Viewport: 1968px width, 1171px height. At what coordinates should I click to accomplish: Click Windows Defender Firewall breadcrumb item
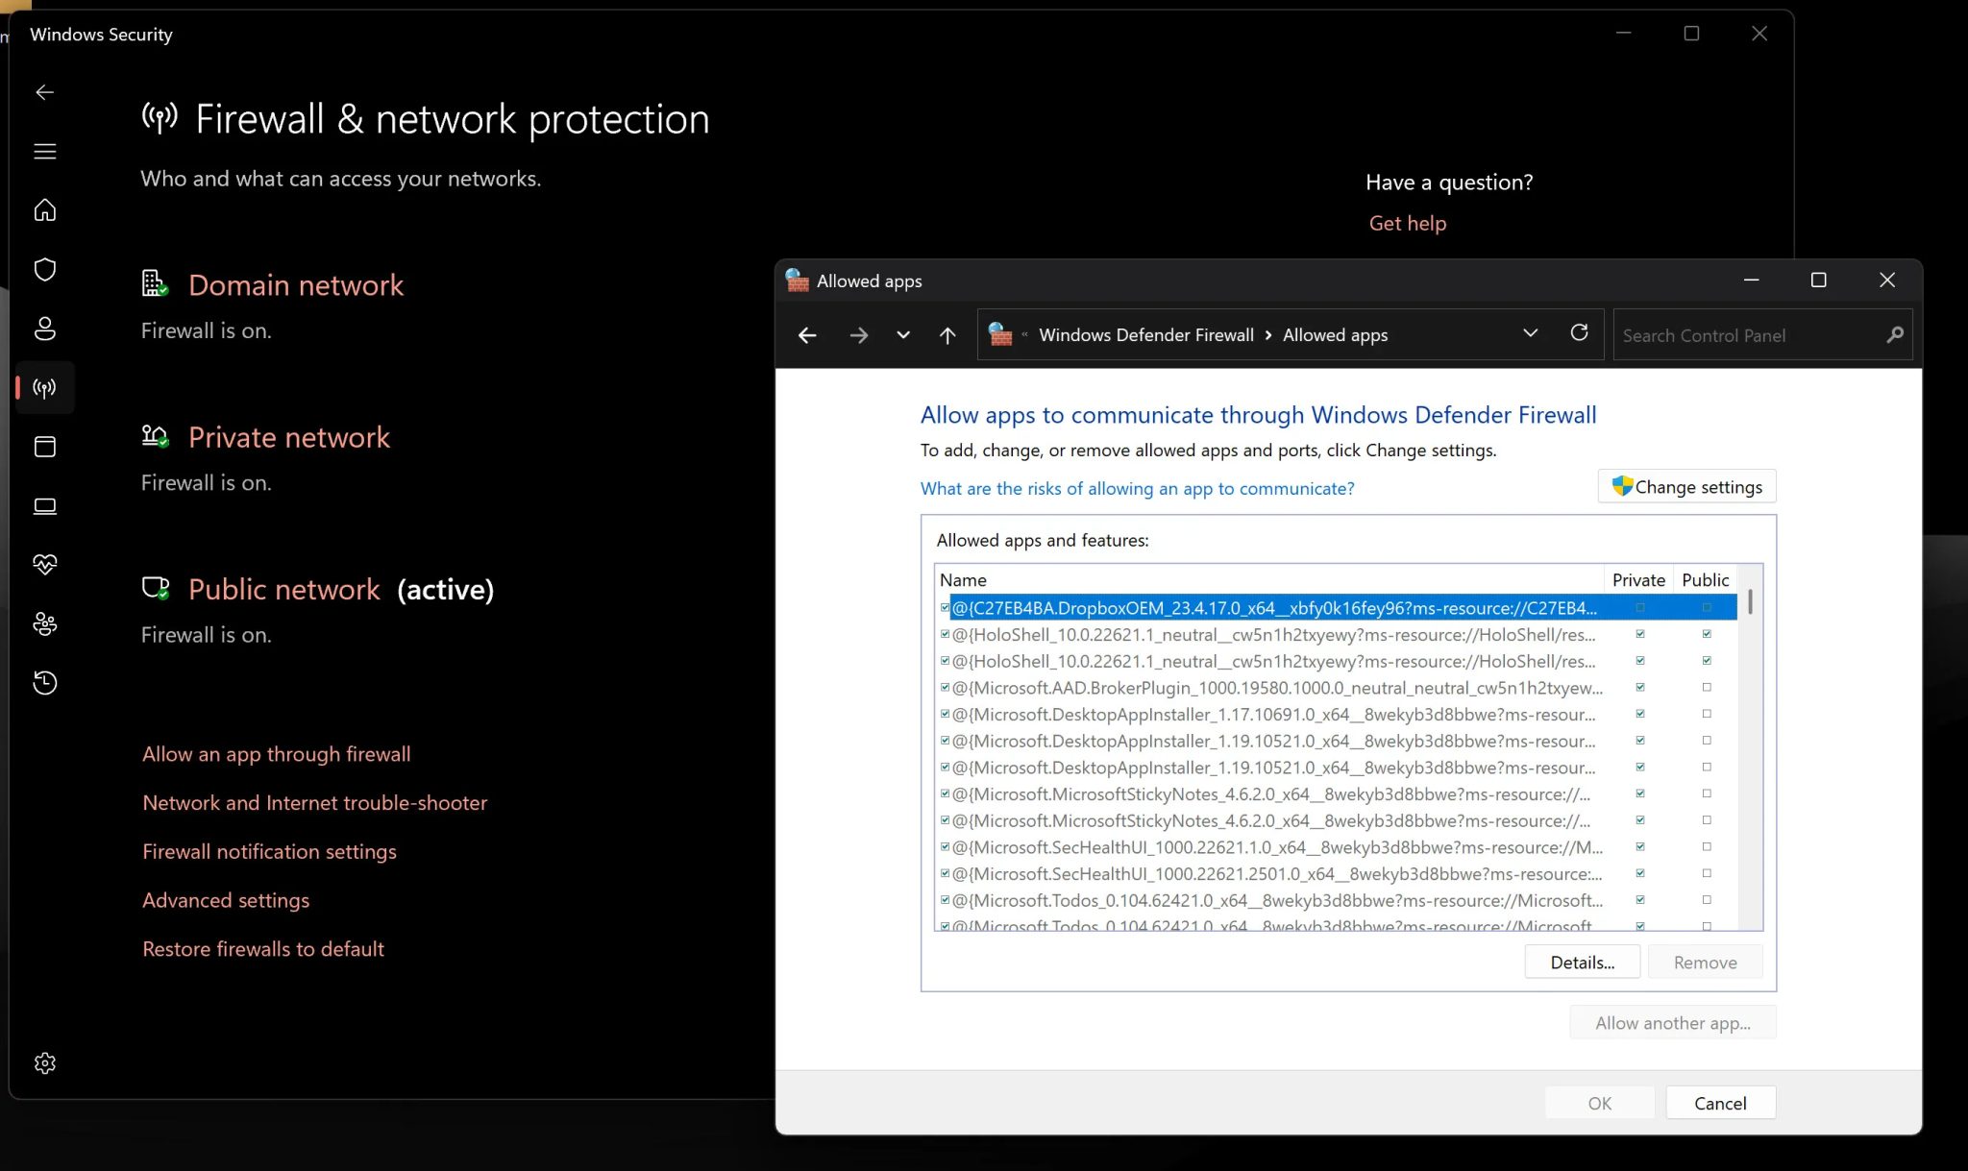1146,334
